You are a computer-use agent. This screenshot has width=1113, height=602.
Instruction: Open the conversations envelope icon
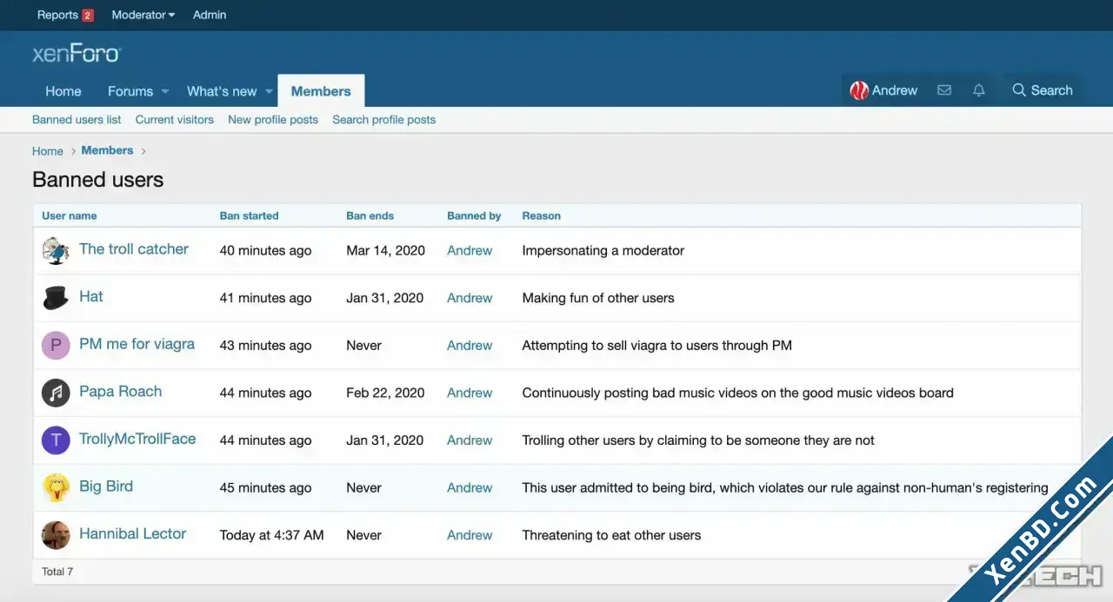944,90
